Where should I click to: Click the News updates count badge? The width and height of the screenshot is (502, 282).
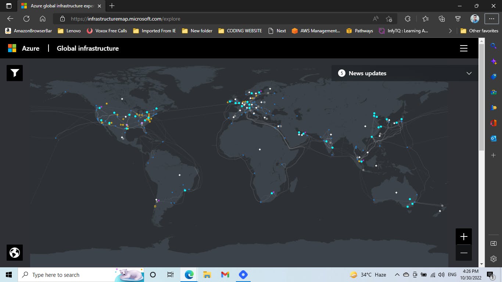click(x=341, y=73)
